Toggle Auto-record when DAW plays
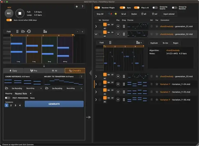Viewport: 199px width, 146px height. click(9, 20)
